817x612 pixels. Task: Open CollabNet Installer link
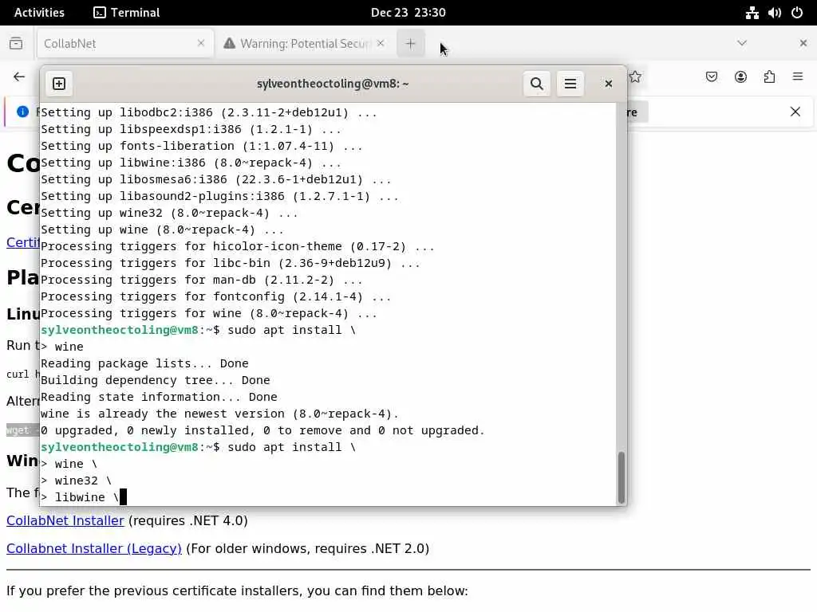pos(65,520)
